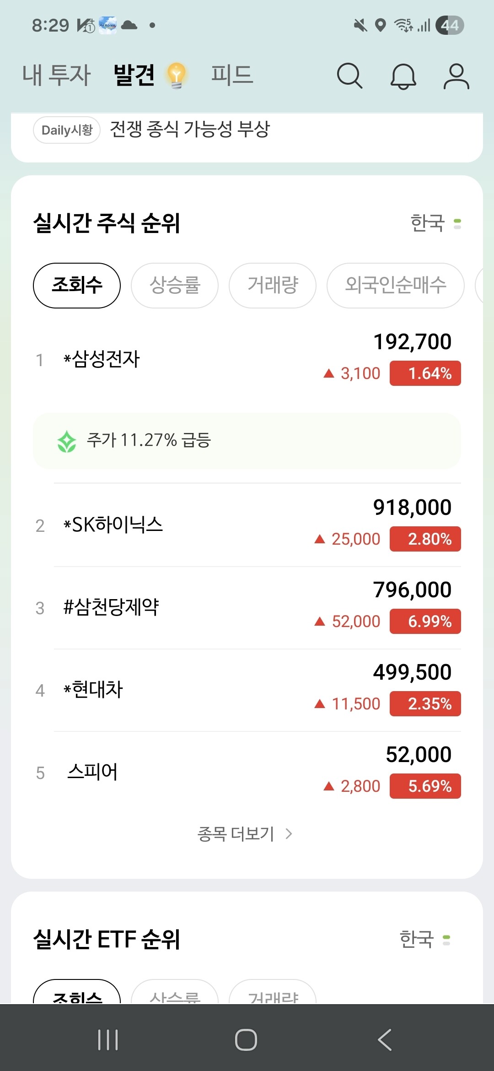
Task: Switch country for 실시간 주식 순위
Action: 435,223
